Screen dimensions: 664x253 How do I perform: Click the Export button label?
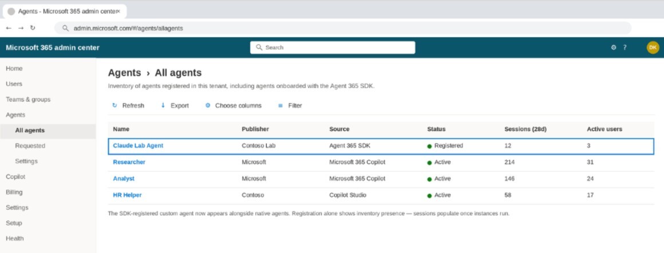pyautogui.click(x=180, y=105)
